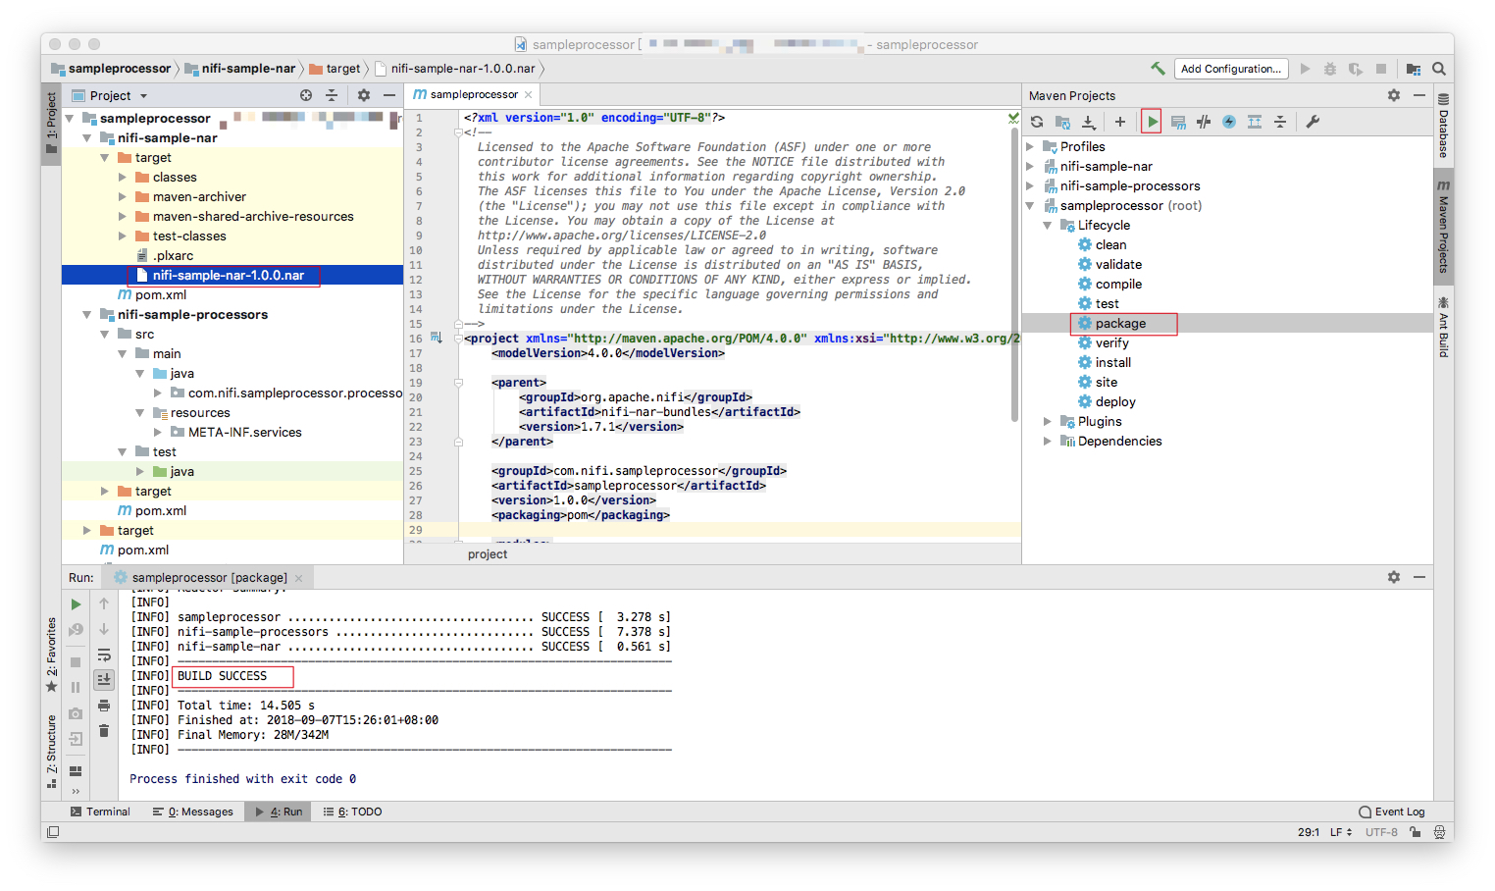Collapse all in Project panel toolbar
Image resolution: width=1495 pixels, height=891 pixels.
332,95
